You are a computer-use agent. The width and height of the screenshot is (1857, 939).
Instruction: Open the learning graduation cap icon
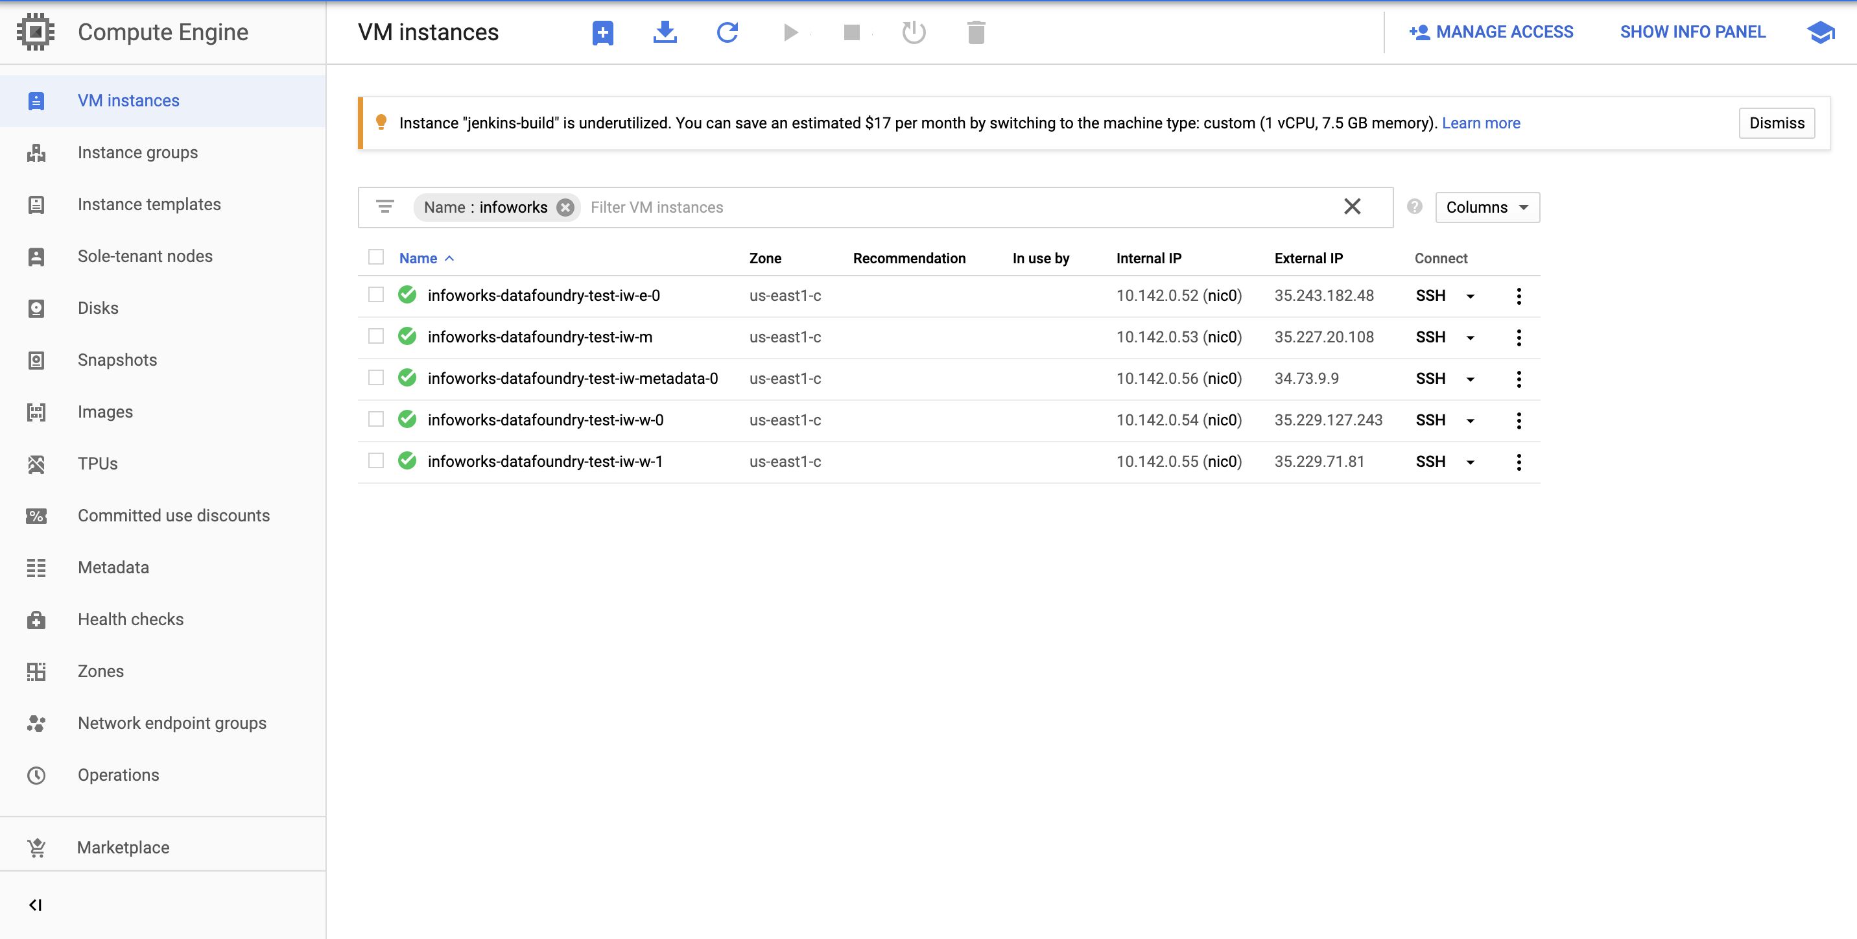point(1821,32)
